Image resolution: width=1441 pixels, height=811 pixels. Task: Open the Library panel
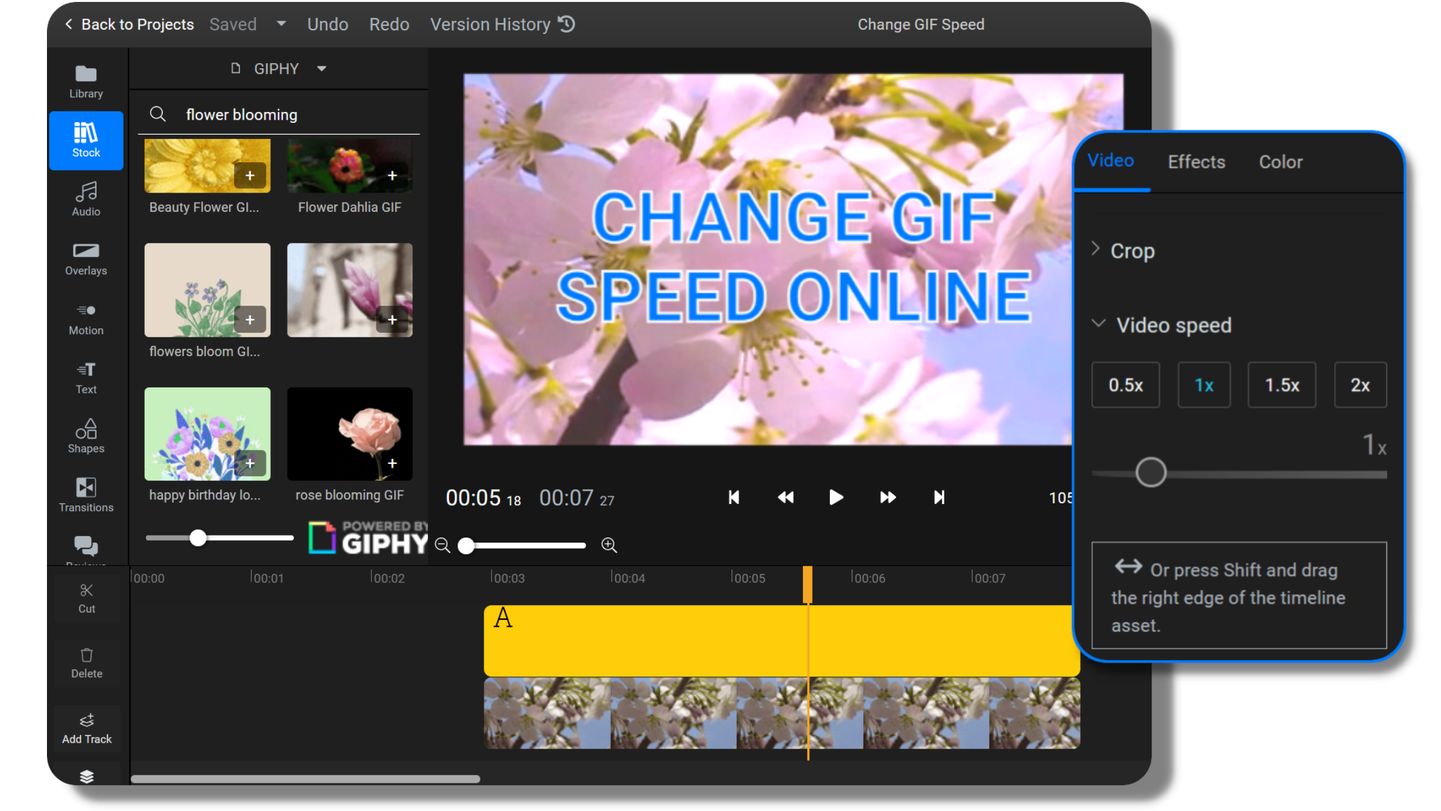86,79
